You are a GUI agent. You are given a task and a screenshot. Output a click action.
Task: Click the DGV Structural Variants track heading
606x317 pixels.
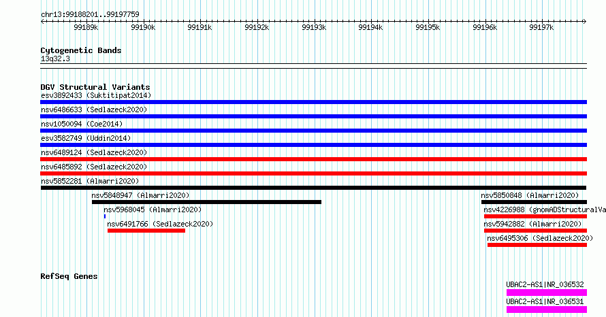tap(95, 87)
